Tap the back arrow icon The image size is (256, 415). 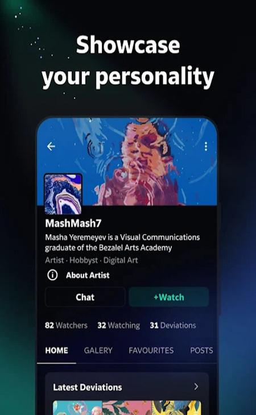pyautogui.click(x=51, y=146)
